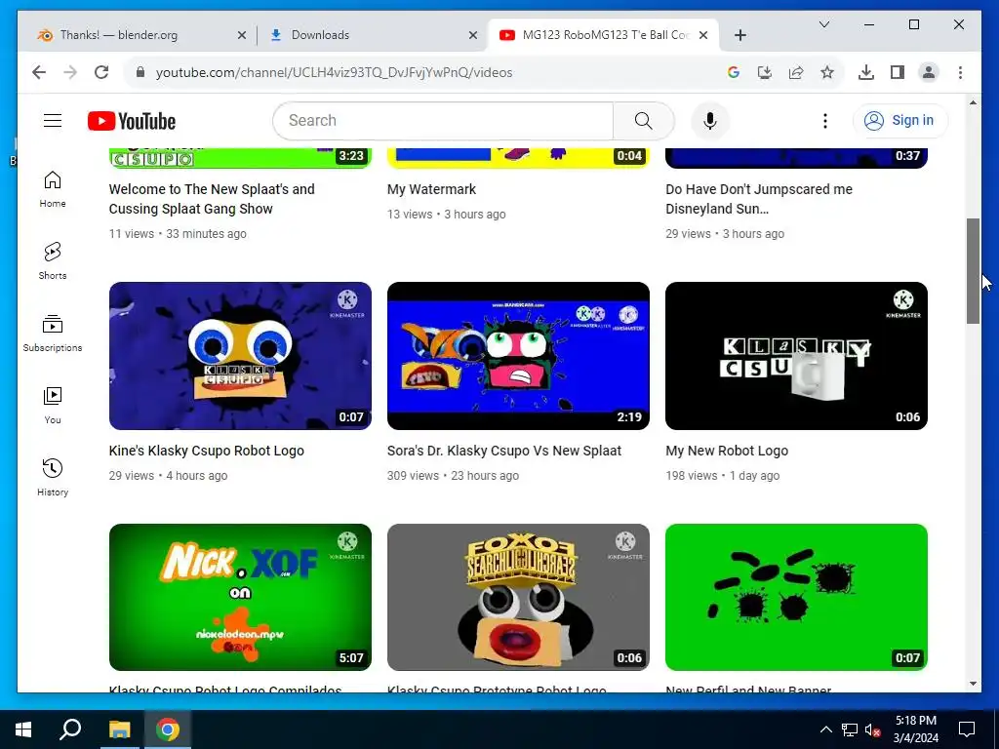The width and height of the screenshot is (999, 749).
Task: Click the network tray icon
Action: [x=850, y=729]
